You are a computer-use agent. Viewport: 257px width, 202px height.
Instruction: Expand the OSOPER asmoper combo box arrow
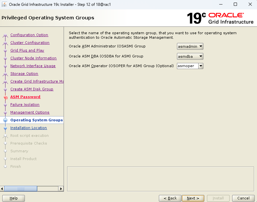(x=201, y=66)
